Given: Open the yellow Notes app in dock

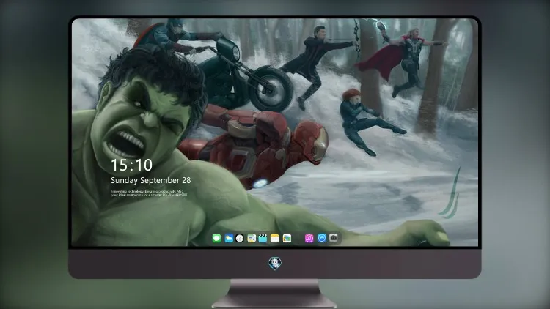Looking at the screenshot, I should coord(275,239).
